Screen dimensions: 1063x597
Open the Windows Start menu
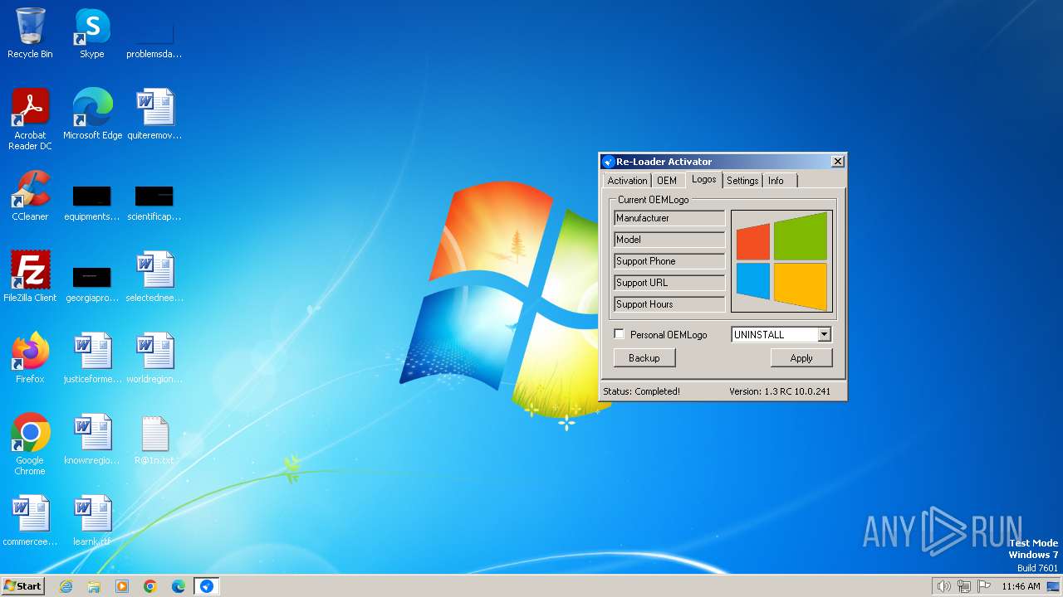click(23, 586)
